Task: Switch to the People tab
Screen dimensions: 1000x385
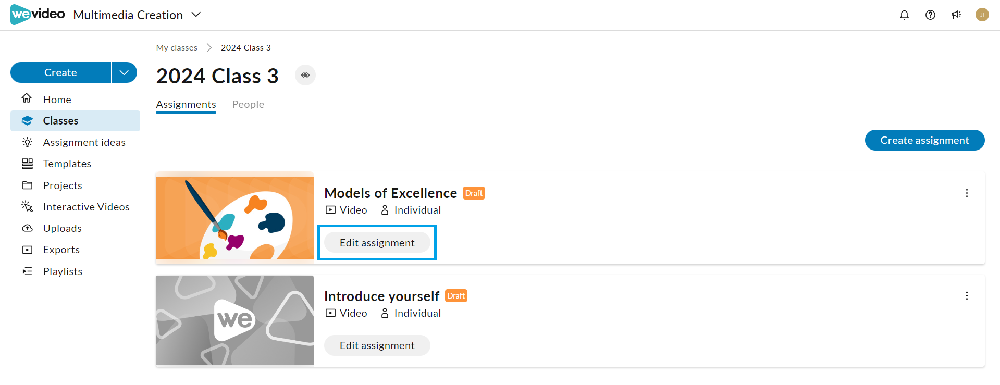Action: click(248, 104)
